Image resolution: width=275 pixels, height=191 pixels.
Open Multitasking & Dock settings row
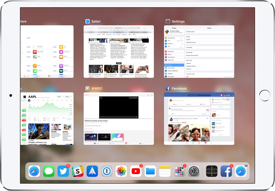tap(209, 42)
